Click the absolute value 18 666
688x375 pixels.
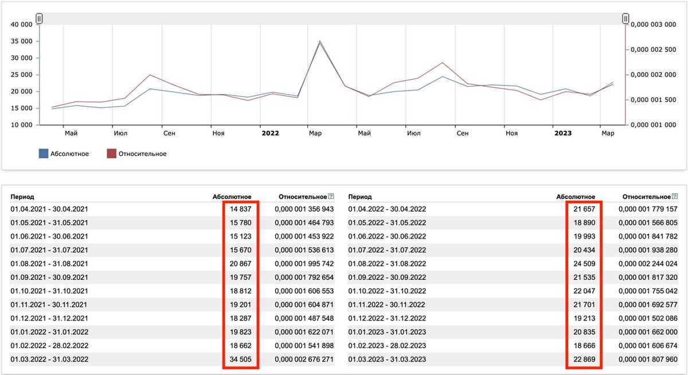(584, 346)
